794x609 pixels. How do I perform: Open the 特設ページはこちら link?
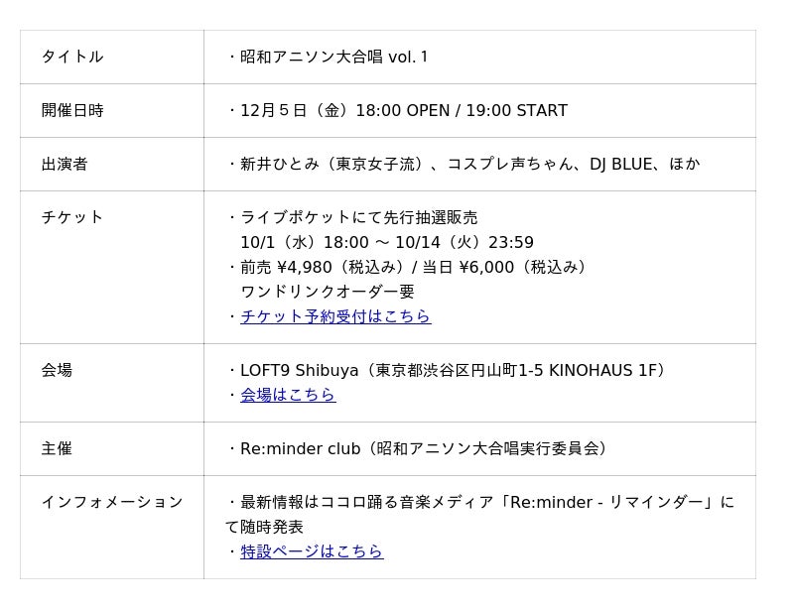click(x=312, y=551)
